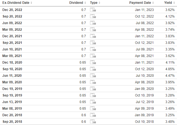Select ex-dividend date Mar 08, 2019
Image resolution: width=177 pixels, height=125 pixels.
tap(12, 109)
